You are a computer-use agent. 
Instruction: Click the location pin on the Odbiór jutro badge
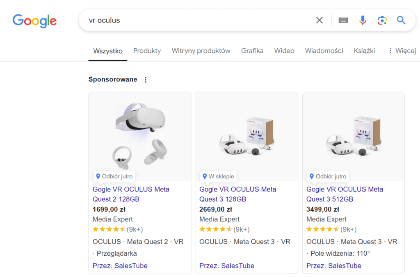tap(98, 176)
